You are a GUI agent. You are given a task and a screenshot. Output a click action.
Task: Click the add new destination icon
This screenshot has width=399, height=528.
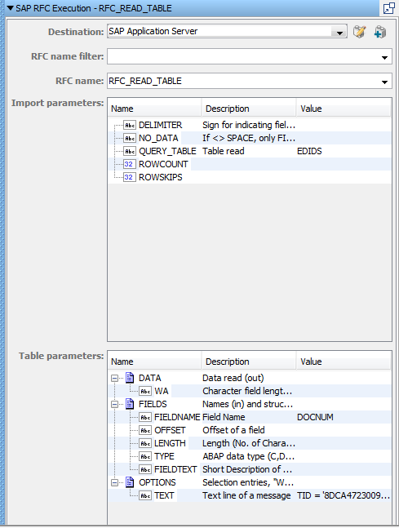point(380,32)
